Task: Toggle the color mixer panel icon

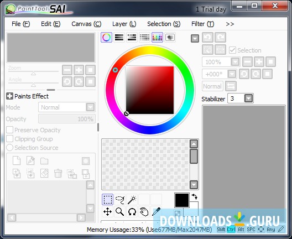Action: pyautogui.click(x=144, y=37)
